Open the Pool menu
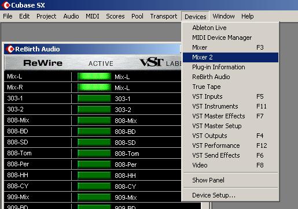The height and width of the screenshot is (209, 298). pos(137,16)
